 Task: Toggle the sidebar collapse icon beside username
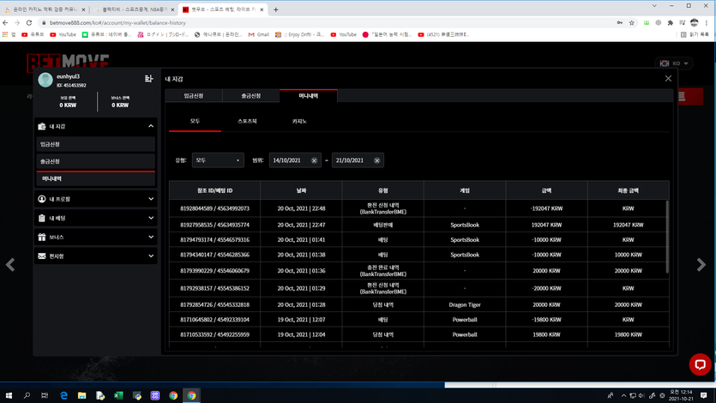(x=148, y=79)
